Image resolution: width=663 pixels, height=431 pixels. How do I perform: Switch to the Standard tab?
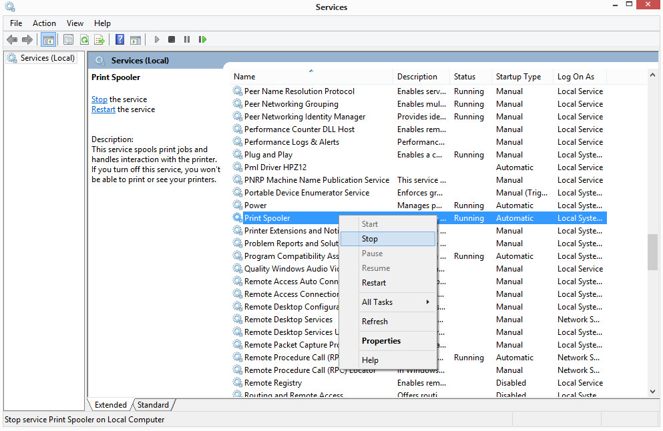153,404
